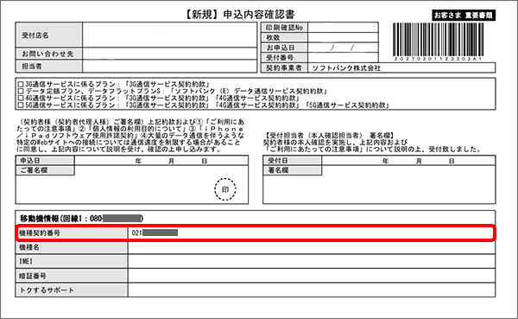This screenshot has height=319, width=518.
Task: Click the 契約事業者 label
Action: point(284,67)
